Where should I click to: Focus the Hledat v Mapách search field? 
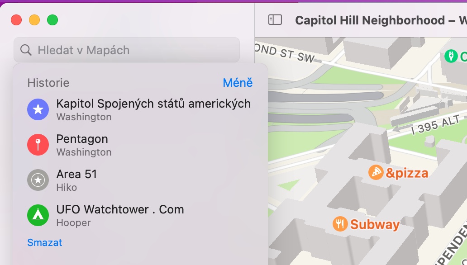tap(131, 50)
